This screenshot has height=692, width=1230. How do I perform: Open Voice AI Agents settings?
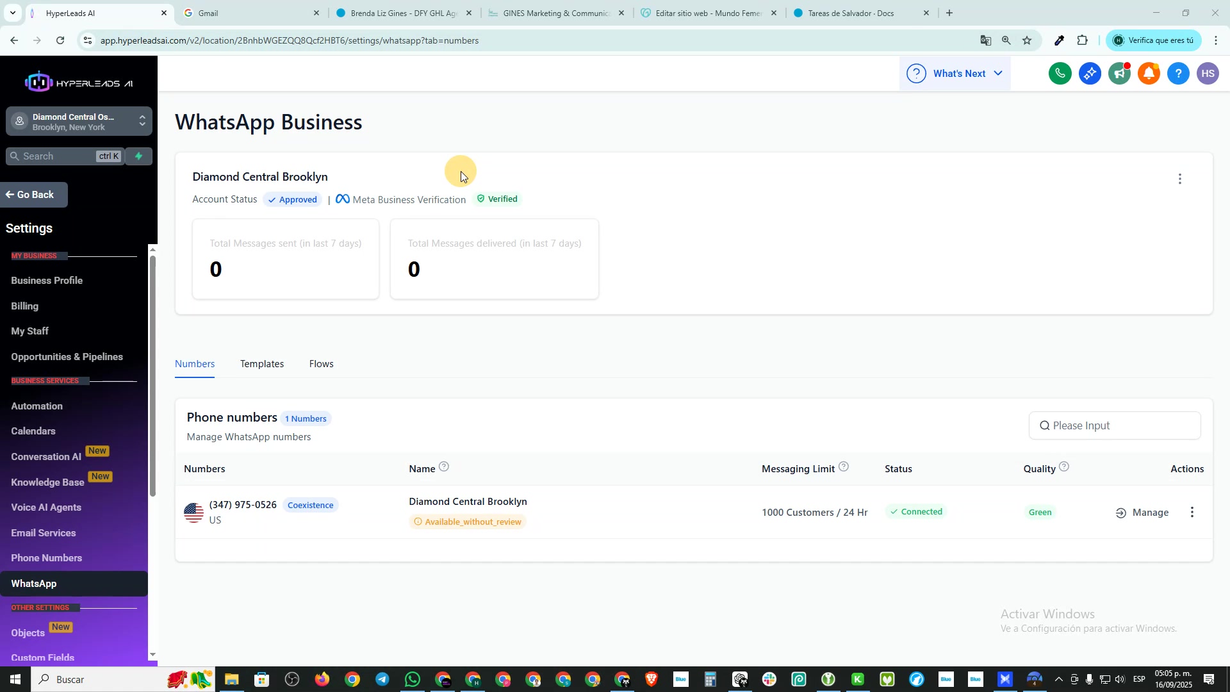coord(46,507)
